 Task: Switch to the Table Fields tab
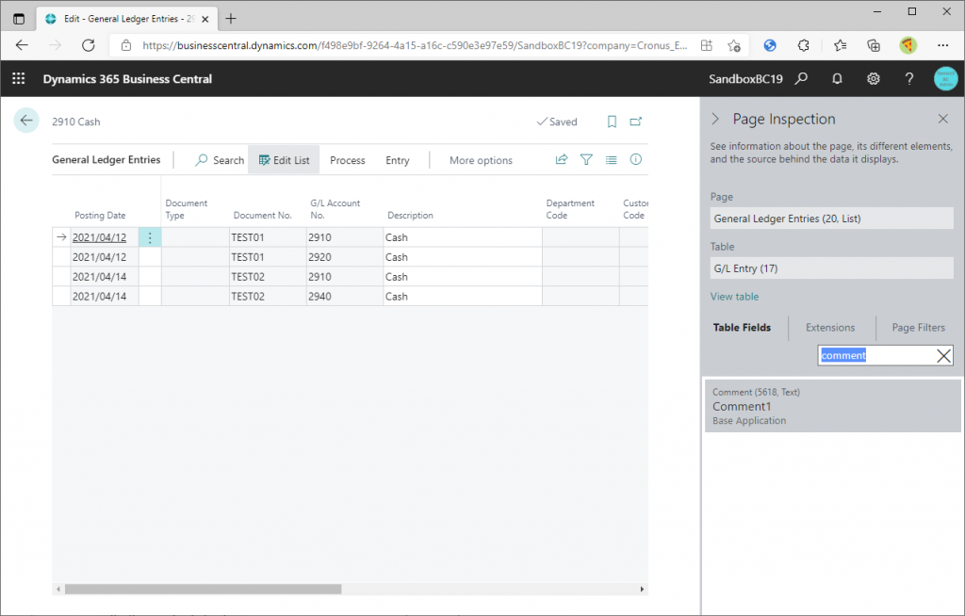tap(742, 328)
